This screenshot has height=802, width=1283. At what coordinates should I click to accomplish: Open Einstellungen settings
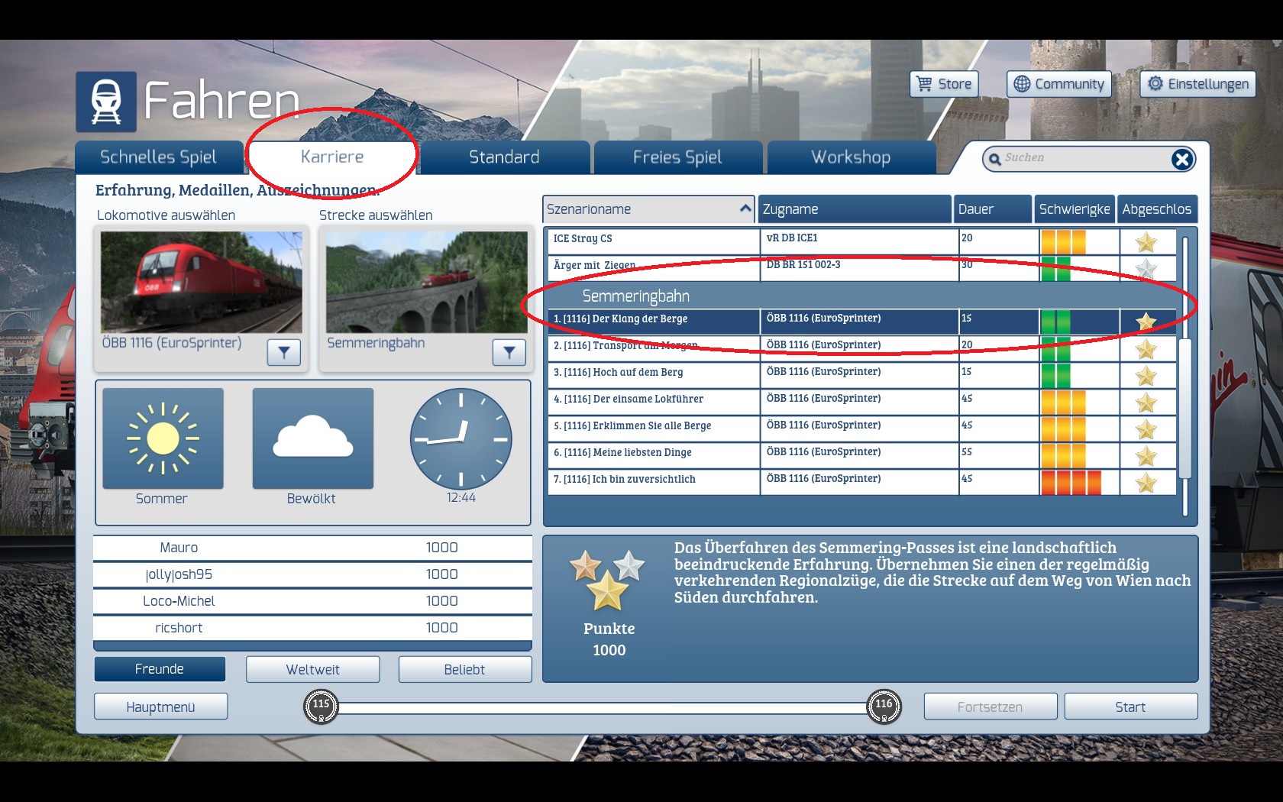1197,84
